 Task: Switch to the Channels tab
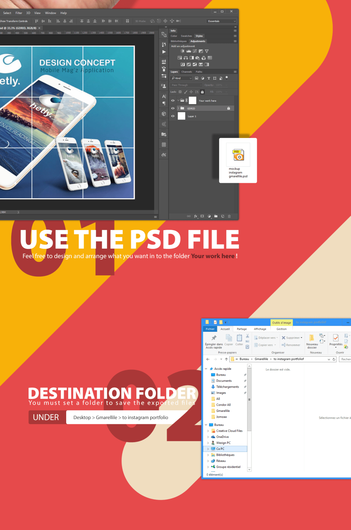pos(187,72)
